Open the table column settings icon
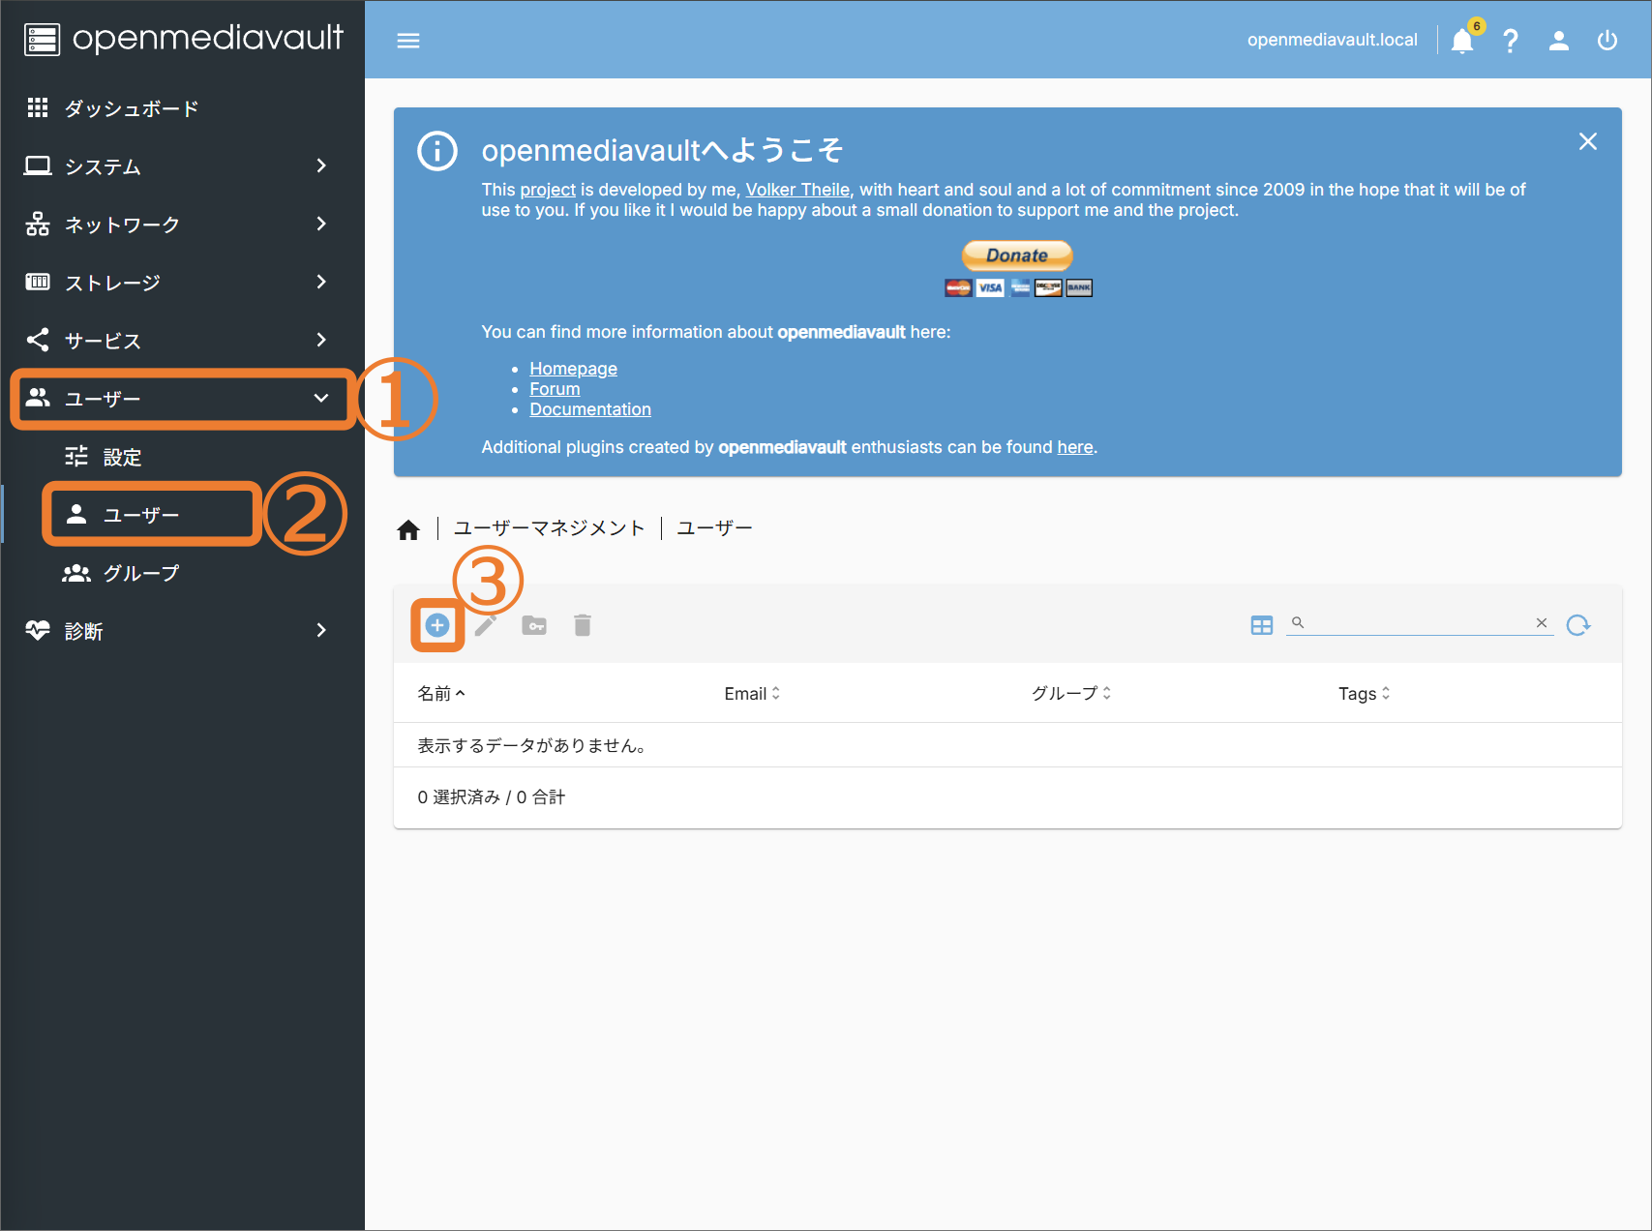 [1262, 625]
